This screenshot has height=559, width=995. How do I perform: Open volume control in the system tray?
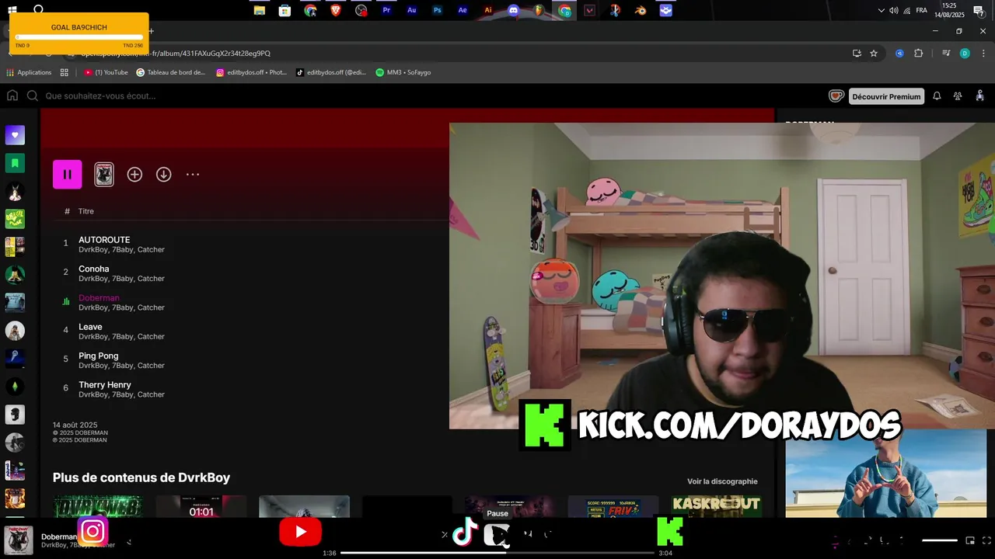[893, 10]
